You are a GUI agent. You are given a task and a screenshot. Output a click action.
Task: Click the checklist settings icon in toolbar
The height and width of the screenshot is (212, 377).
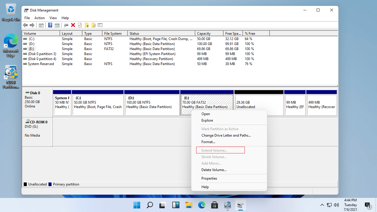[100, 25]
